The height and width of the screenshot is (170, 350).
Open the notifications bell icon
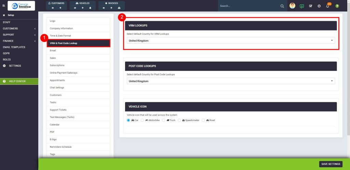(x=327, y=6)
